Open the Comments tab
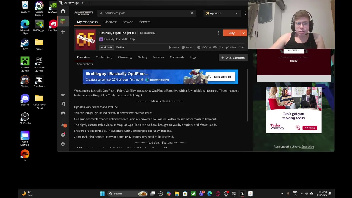Image resolution: width=352 pixels, height=198 pixels. [177, 57]
